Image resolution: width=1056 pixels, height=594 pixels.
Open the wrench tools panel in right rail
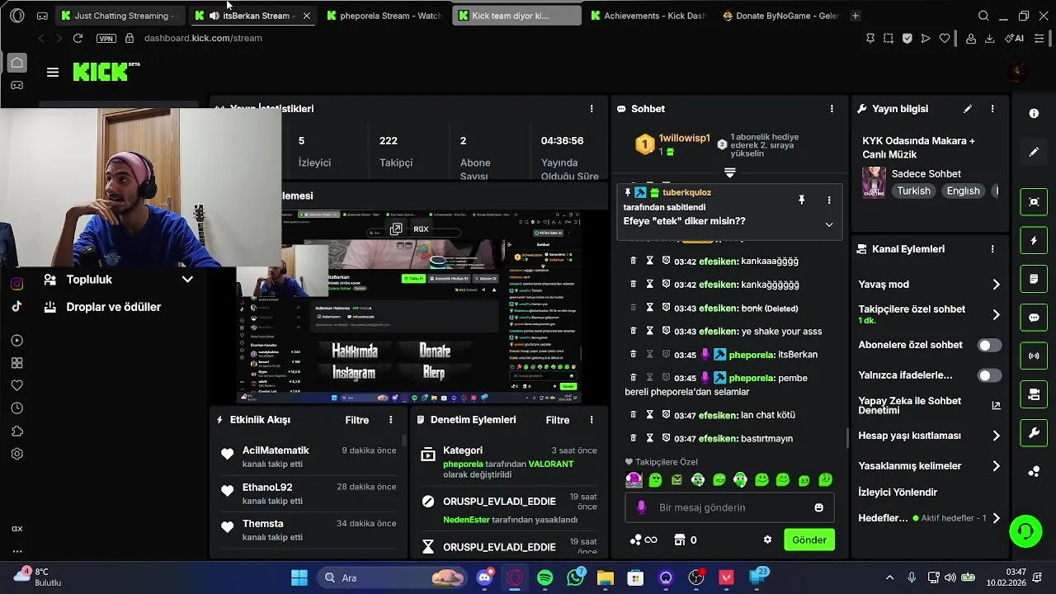click(x=1034, y=433)
